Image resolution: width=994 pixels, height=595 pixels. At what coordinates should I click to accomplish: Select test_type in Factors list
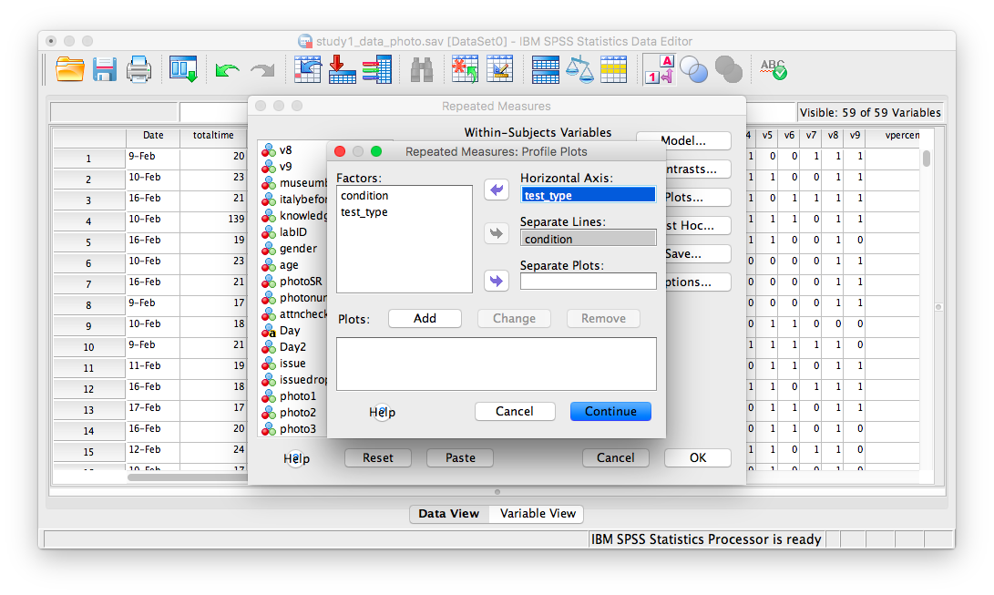click(x=404, y=212)
